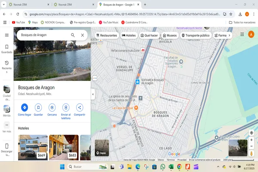Click the my location button

click(252, 133)
